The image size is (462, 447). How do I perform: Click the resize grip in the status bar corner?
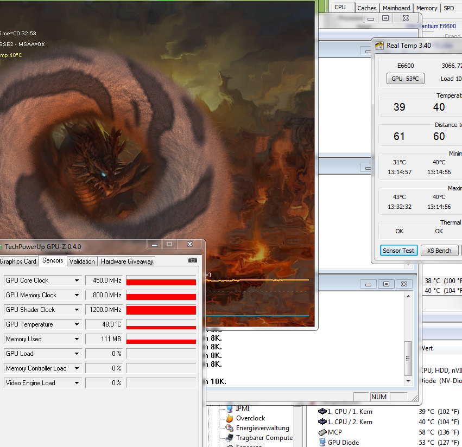coord(415,398)
